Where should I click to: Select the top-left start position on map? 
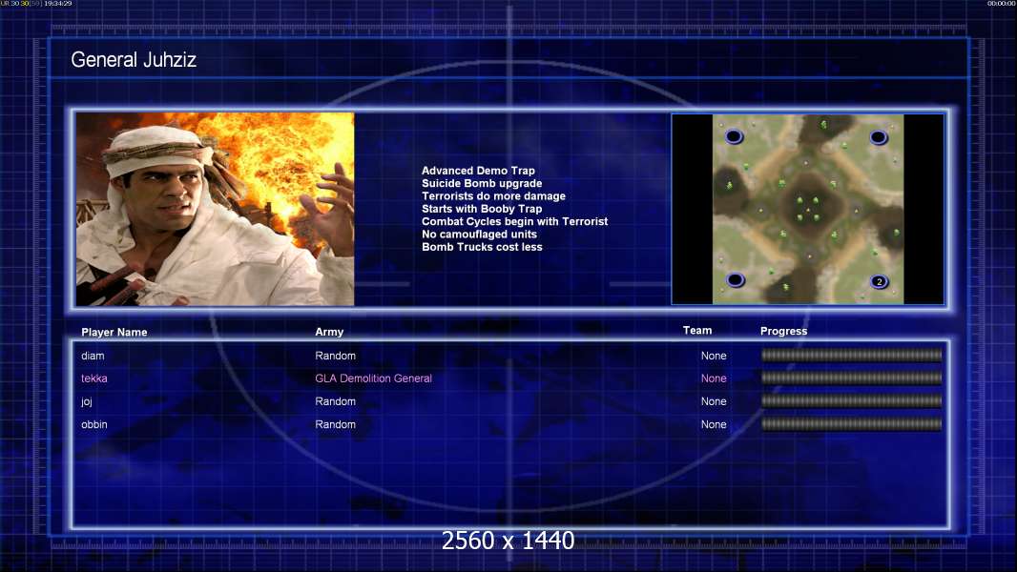[x=734, y=136]
